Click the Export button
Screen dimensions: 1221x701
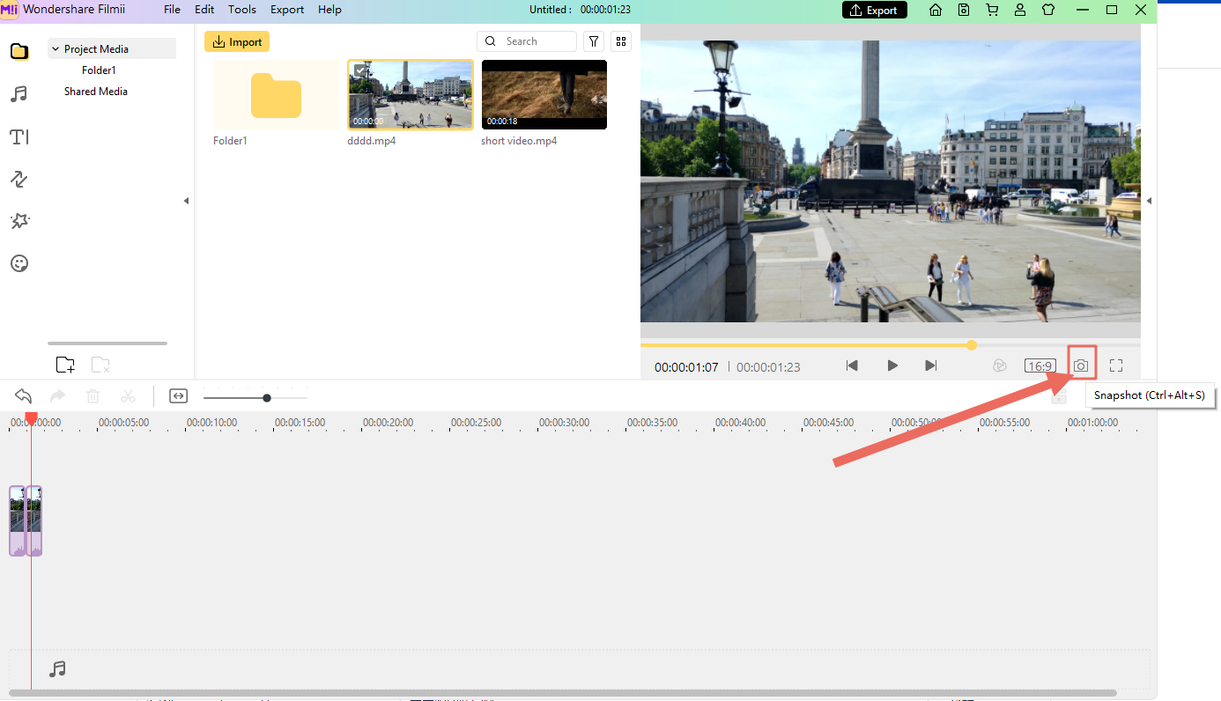tap(875, 10)
